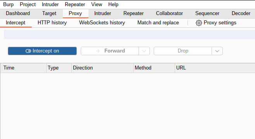Switch to the Dashboard tab
This screenshot has width=255, height=139.
(18, 13)
